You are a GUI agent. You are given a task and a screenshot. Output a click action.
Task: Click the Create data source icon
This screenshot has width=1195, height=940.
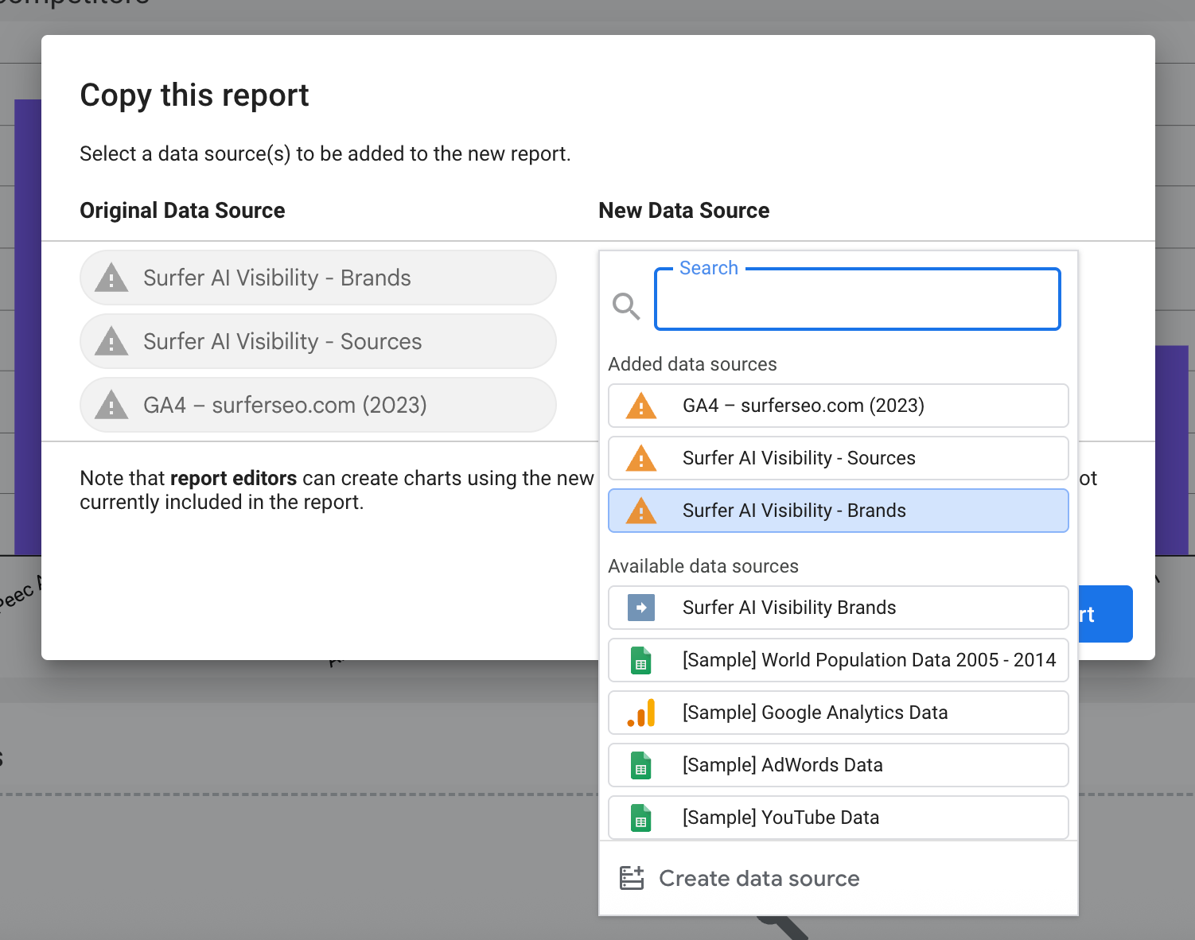pyautogui.click(x=632, y=878)
